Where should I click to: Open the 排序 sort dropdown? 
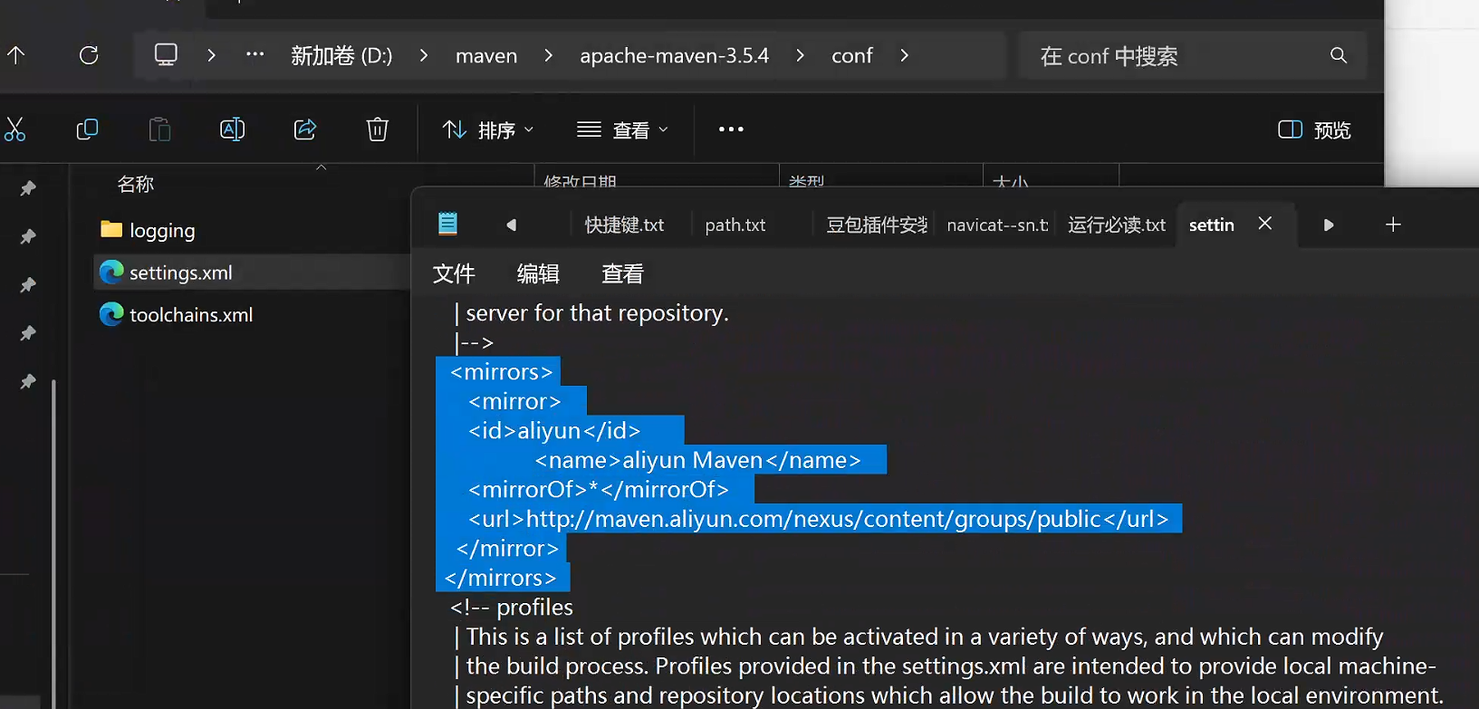tap(488, 129)
